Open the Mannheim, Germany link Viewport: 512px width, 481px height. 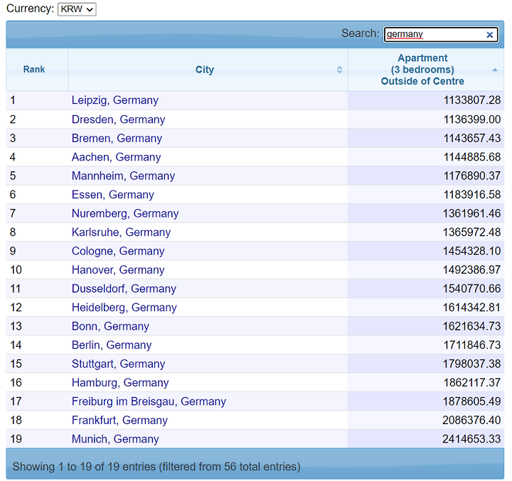[124, 176]
